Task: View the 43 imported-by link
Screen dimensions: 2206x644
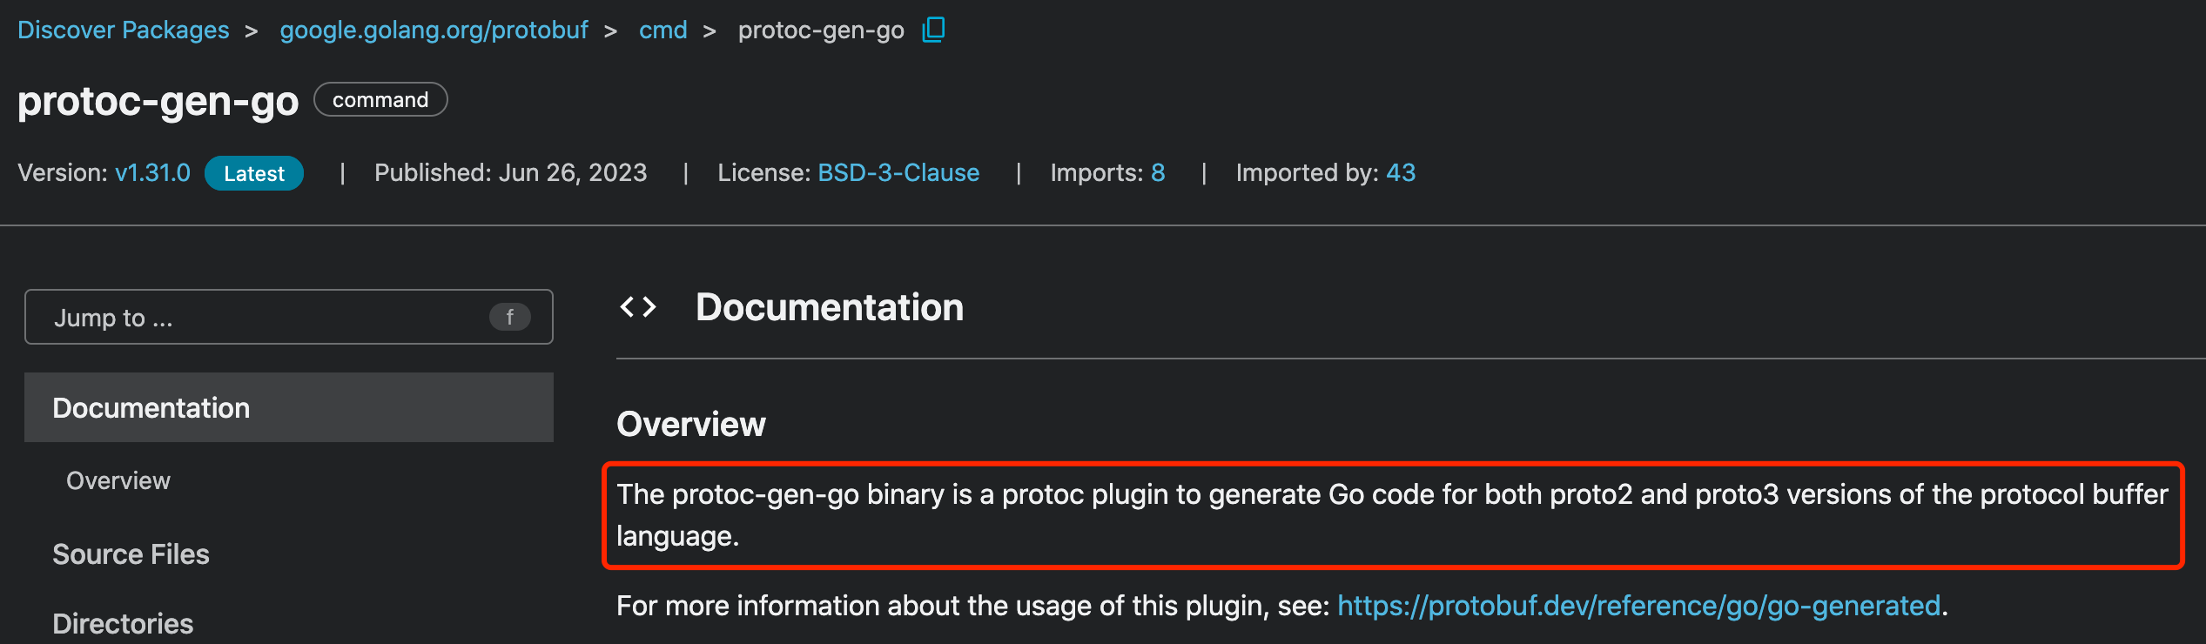Action: 1400,173
